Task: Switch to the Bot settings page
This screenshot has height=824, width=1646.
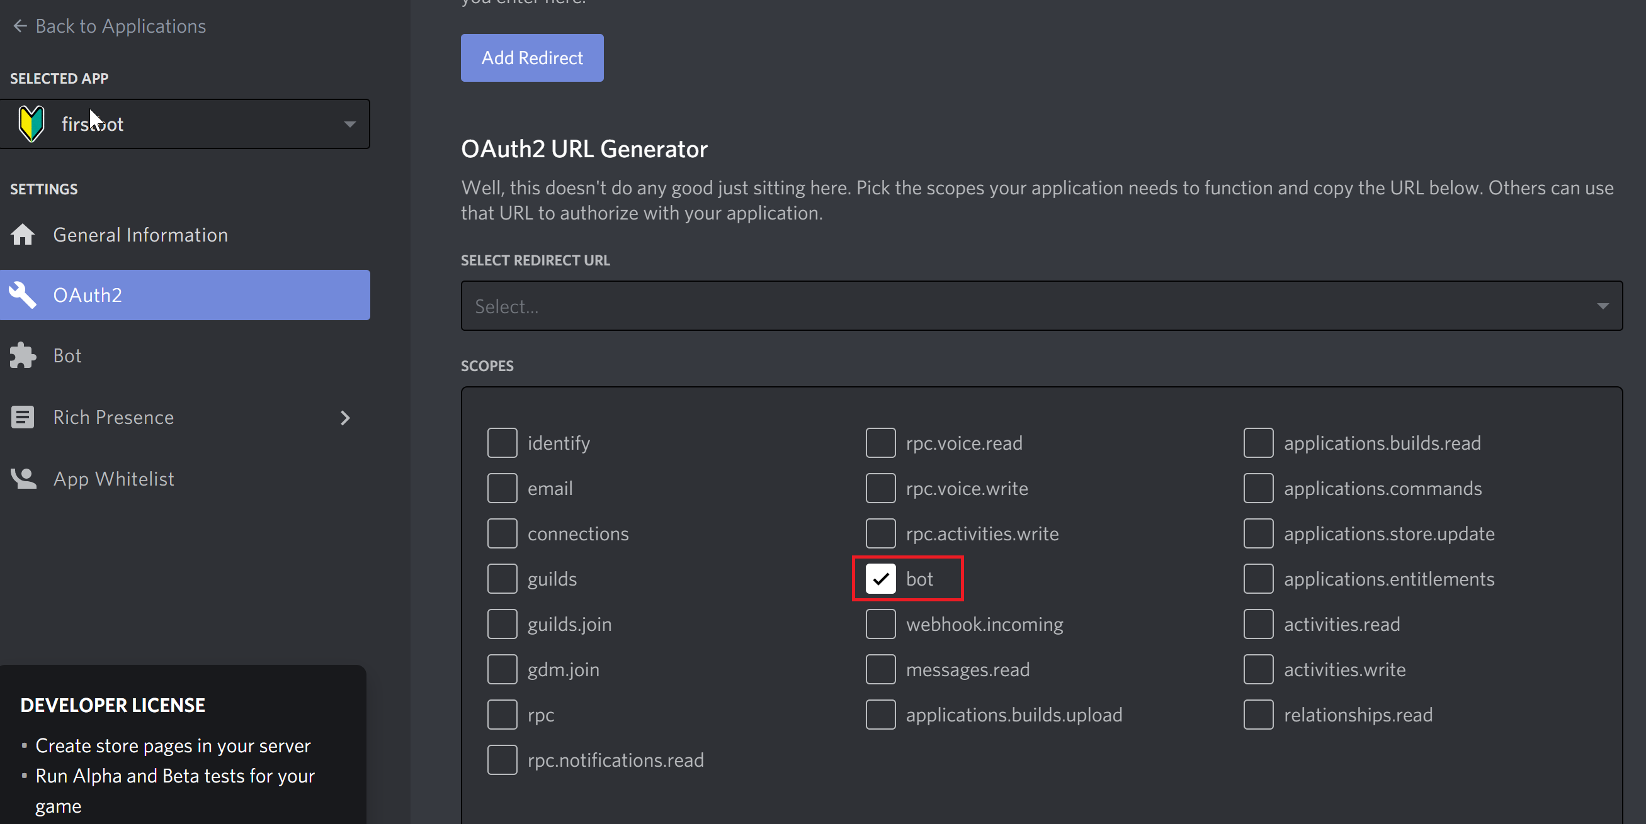Action: click(x=67, y=355)
